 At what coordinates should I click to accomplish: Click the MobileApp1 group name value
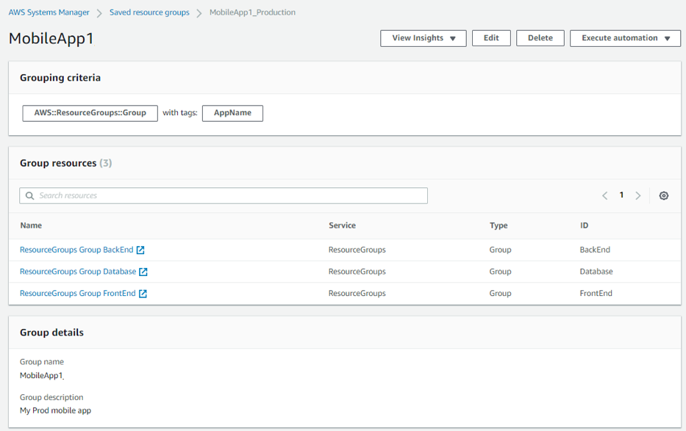(x=42, y=375)
